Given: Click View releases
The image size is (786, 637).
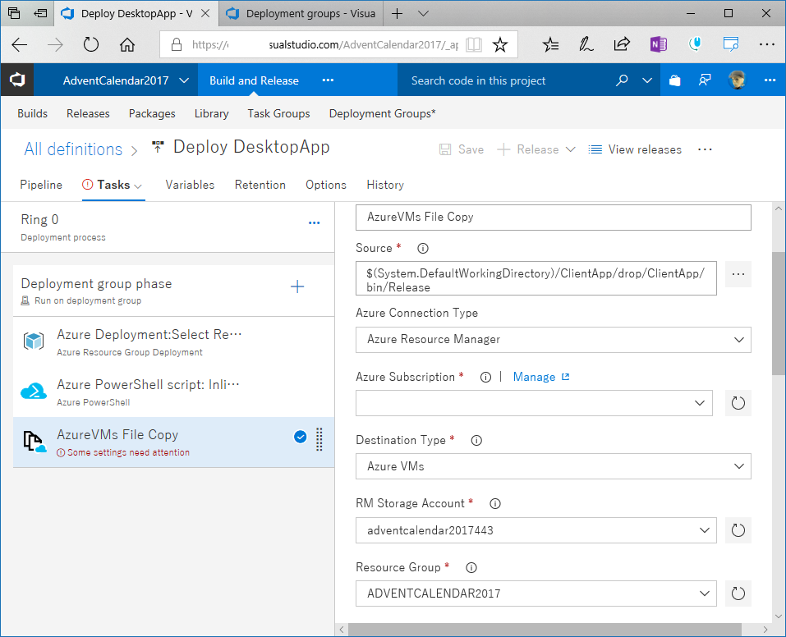Looking at the screenshot, I should [x=635, y=149].
